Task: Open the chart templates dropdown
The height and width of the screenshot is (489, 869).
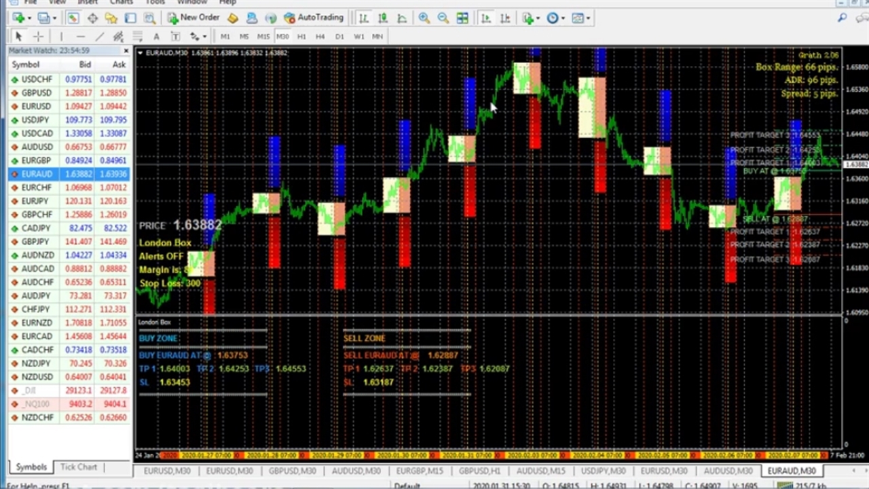Action: (x=588, y=18)
